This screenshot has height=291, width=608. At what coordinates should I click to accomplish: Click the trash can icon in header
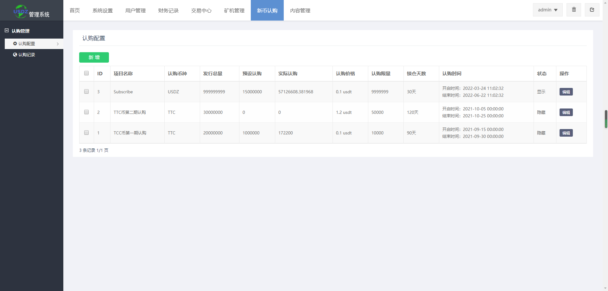tap(574, 10)
